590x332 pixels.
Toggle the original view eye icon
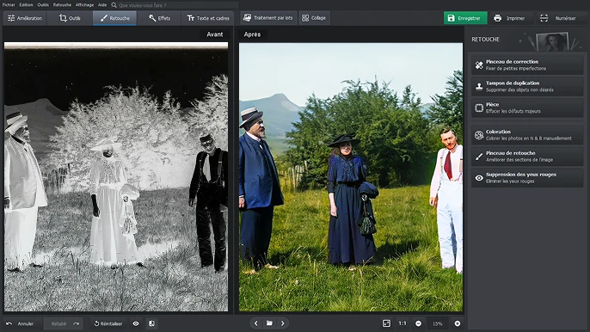[x=136, y=323]
